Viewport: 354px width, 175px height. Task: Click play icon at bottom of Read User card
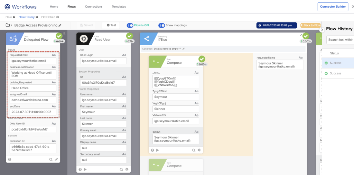coord(85,169)
